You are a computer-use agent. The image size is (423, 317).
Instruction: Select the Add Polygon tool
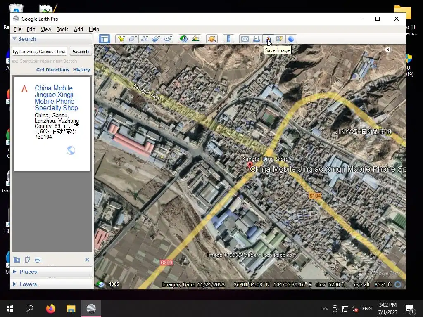click(133, 39)
